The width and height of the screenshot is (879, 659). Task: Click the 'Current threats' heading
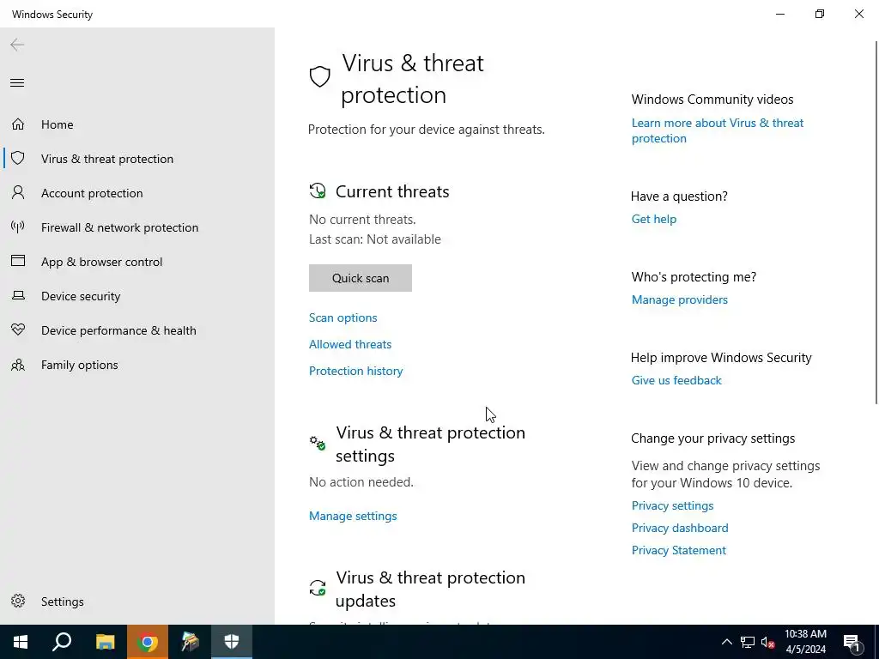click(x=392, y=191)
